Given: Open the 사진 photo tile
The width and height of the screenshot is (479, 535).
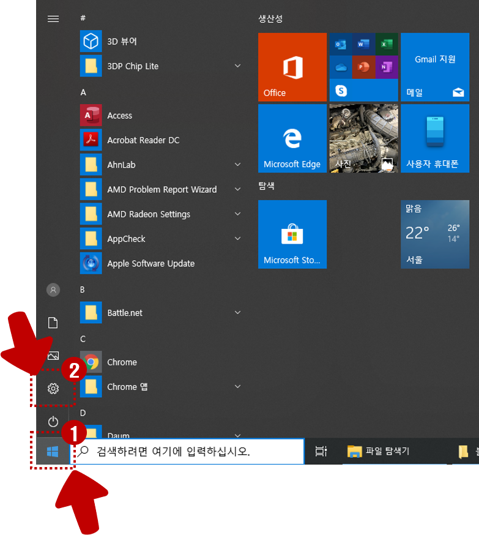Looking at the screenshot, I should coord(363,138).
